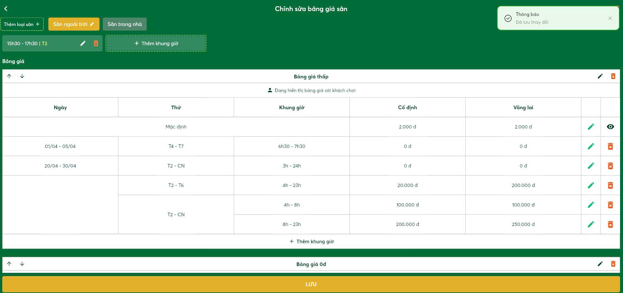
Task: Edit the 4h - 23h row
Action: click(591, 185)
